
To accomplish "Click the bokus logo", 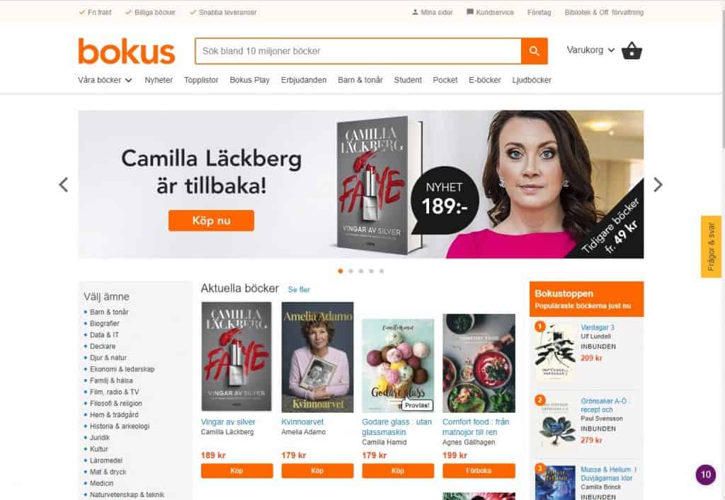I will tap(127, 51).
